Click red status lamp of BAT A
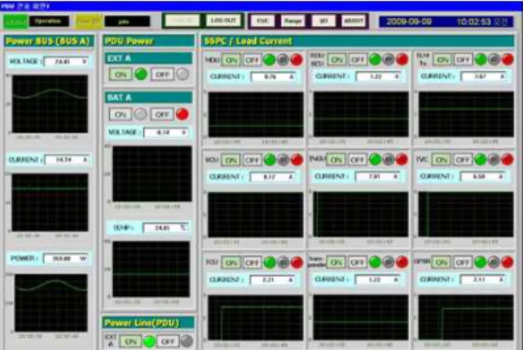The image size is (523, 350). click(x=182, y=114)
